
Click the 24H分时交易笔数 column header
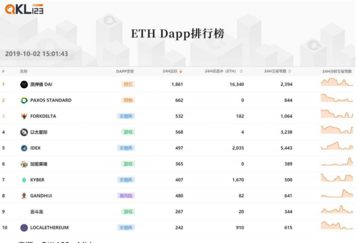coord(337,72)
